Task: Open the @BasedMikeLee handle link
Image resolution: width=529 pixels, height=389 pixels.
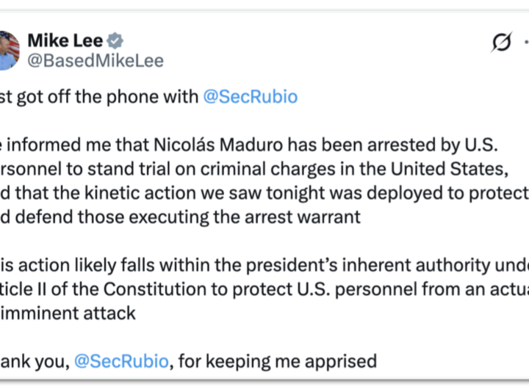Action: (96, 61)
